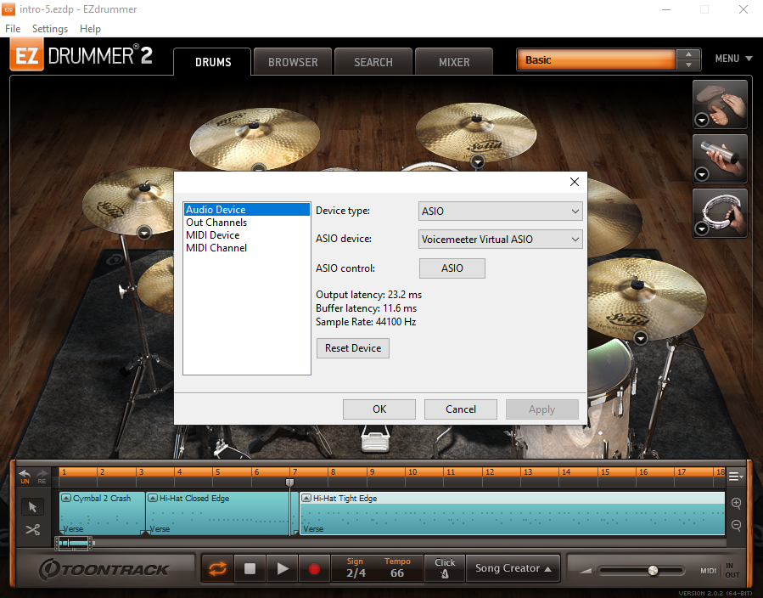This screenshot has height=598, width=763.
Task: Expand Hi-Hat Closed Edge block arrow icon
Action: coord(153,498)
